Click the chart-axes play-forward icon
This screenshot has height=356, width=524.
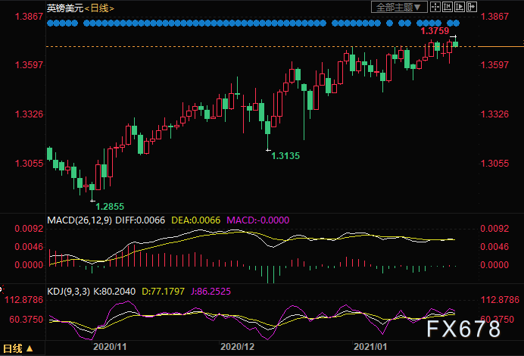coord(459,7)
